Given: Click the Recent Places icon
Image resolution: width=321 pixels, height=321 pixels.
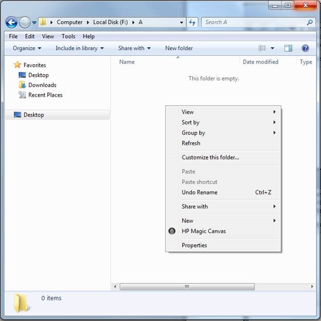Looking at the screenshot, I should [x=22, y=95].
